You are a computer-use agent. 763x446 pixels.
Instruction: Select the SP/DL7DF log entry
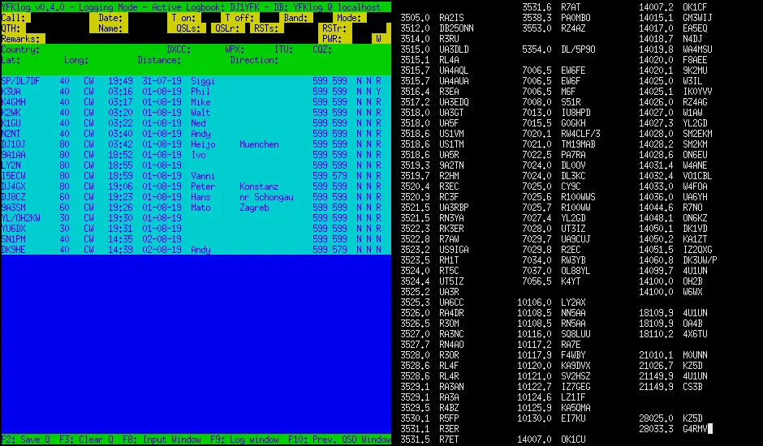click(x=196, y=81)
